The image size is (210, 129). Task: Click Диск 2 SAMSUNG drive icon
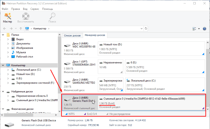(x=67, y=82)
